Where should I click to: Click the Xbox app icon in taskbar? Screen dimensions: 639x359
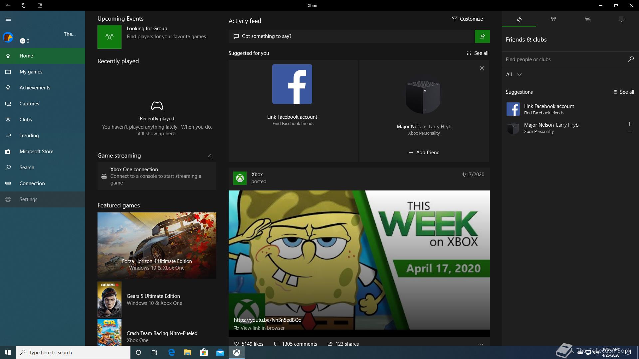coord(237,352)
